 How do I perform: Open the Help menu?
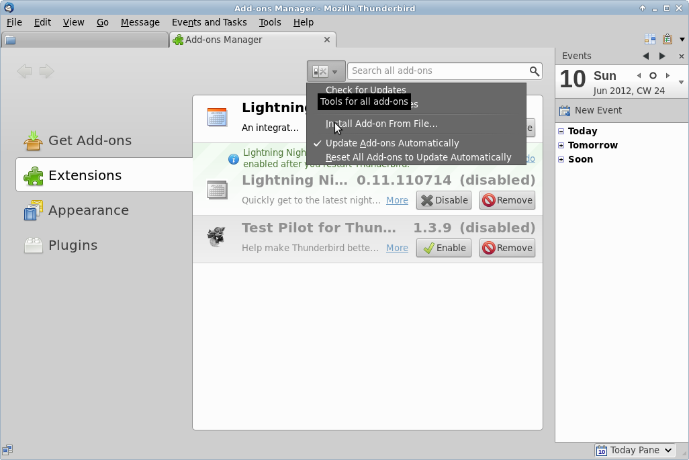click(303, 22)
